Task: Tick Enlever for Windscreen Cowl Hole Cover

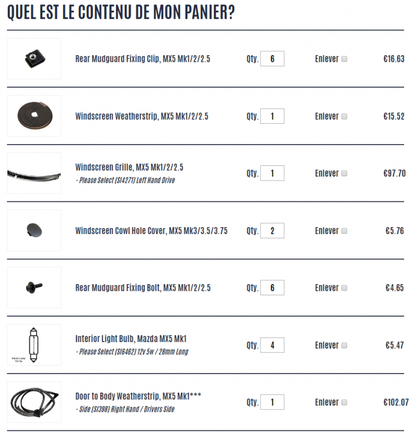Action: pos(344,231)
